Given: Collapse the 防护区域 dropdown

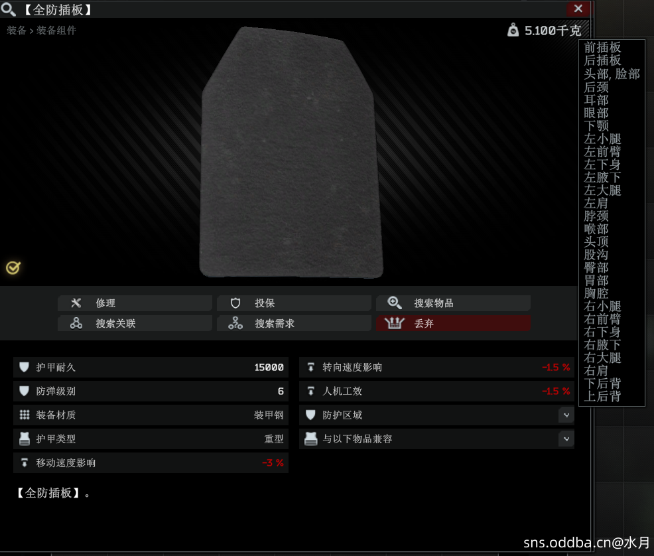Looking at the screenshot, I should click(566, 415).
